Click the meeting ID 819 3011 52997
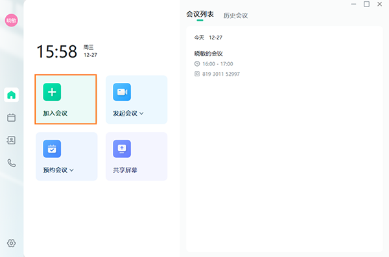 pyautogui.click(x=221, y=74)
